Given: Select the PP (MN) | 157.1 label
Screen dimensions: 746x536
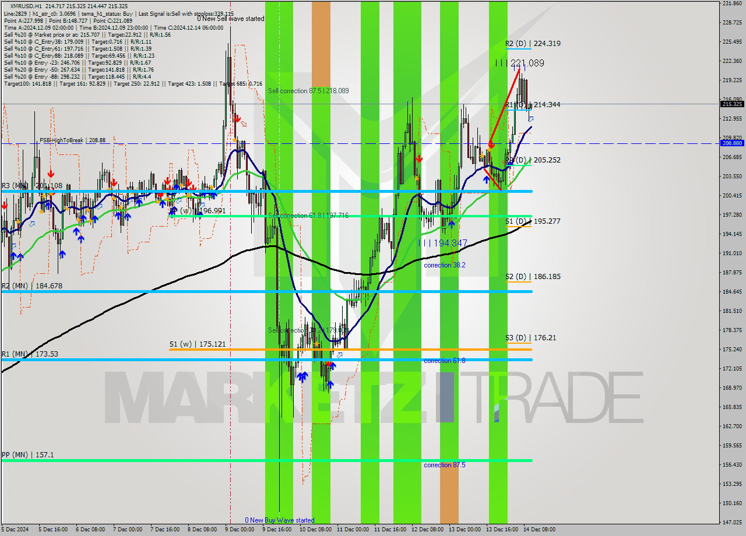Looking at the screenshot, I should [27, 455].
